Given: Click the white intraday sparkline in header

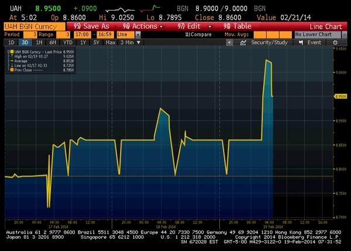Looking at the screenshot, I should (120, 10).
